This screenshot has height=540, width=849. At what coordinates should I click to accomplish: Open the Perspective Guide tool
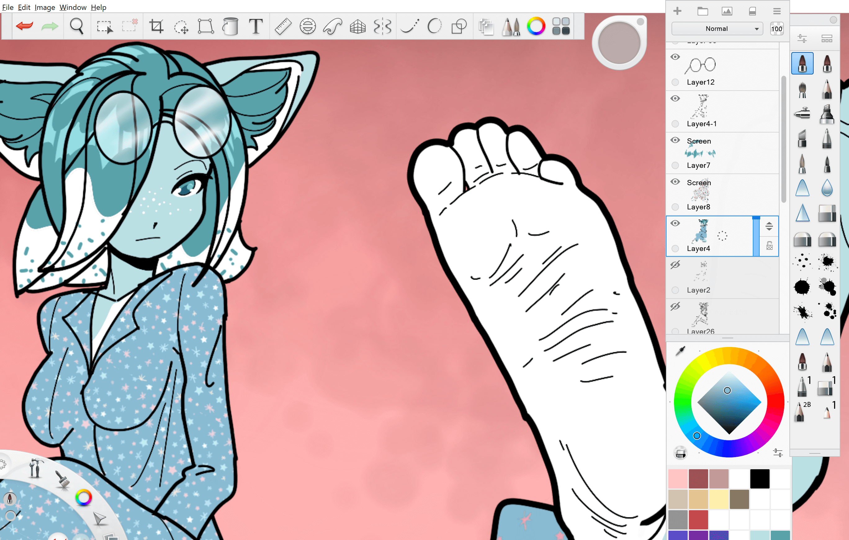click(x=357, y=26)
